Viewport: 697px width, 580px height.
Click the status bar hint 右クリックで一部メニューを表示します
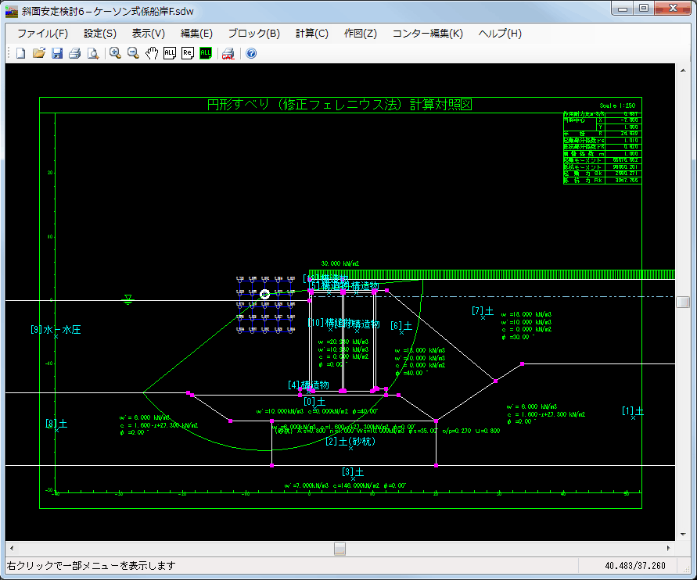click(x=91, y=566)
